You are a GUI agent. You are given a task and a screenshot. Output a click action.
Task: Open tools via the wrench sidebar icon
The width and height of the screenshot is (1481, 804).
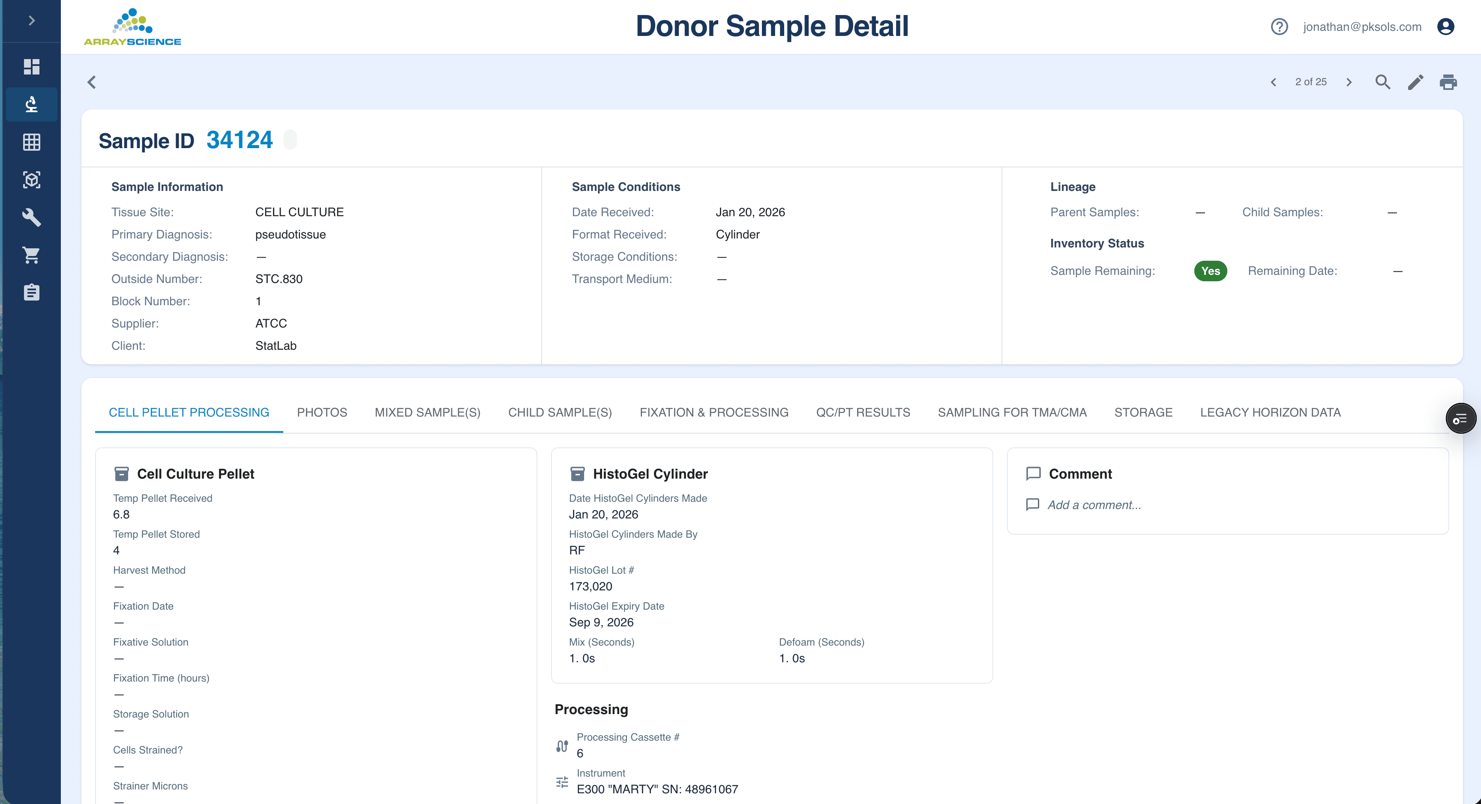(x=32, y=217)
